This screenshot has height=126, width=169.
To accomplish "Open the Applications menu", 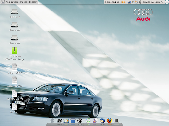I will tap(12, 2).
